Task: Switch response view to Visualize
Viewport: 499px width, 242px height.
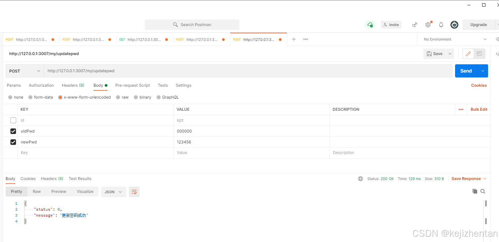Action: (x=85, y=192)
